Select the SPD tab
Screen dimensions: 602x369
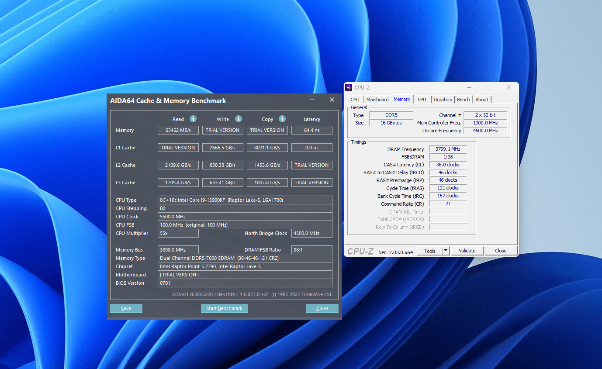[x=422, y=100]
